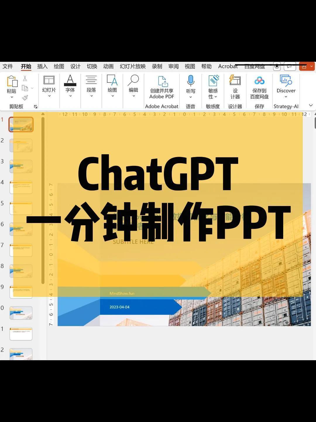
Task: Click the 粘贴 (Paste) clipboard icon
Action: (x=12, y=81)
